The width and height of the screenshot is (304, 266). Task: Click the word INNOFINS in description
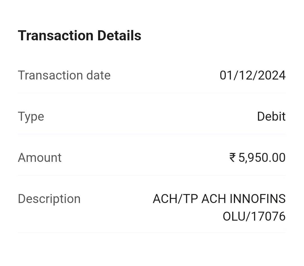pos(257,199)
